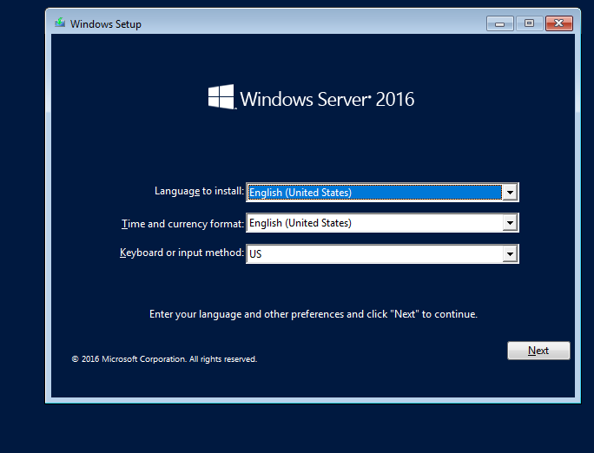Maximize the Windows Setup window
Screen dimensions: 594x453
pyautogui.click(x=529, y=23)
